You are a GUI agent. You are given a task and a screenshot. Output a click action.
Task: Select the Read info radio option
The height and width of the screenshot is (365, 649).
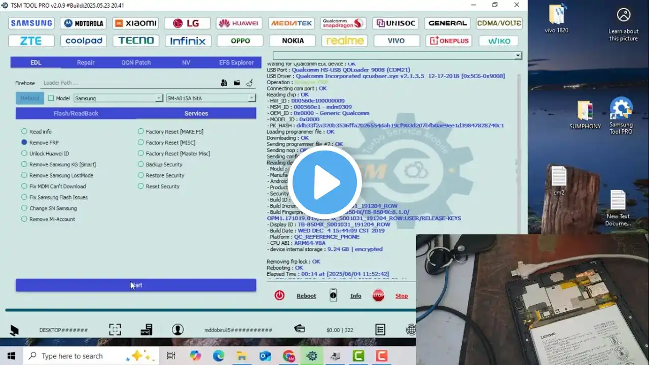37,132
